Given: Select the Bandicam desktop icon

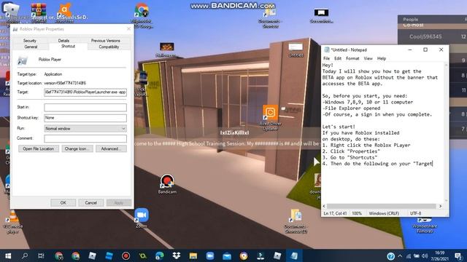Looking at the screenshot, I should [x=167, y=184].
